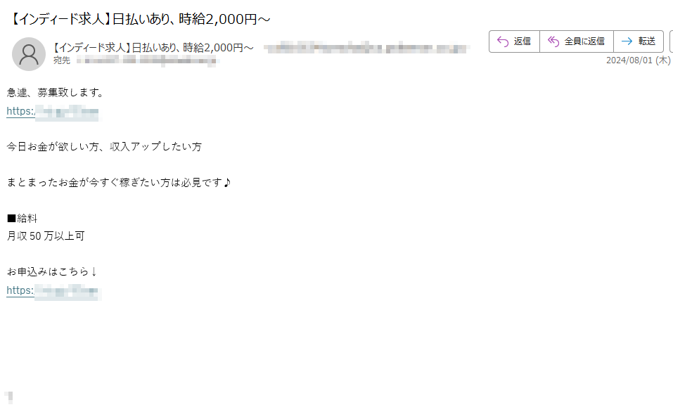Select the blurred recipient address after 宛先
The width and height of the screenshot is (673, 412).
click(x=147, y=60)
